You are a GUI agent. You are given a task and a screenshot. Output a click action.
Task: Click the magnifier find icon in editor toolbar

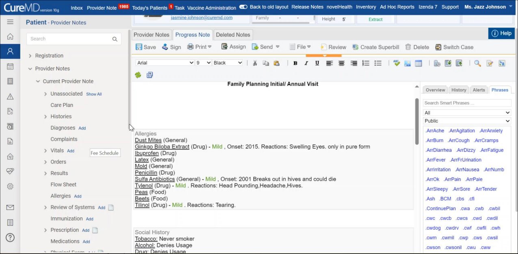point(477,63)
